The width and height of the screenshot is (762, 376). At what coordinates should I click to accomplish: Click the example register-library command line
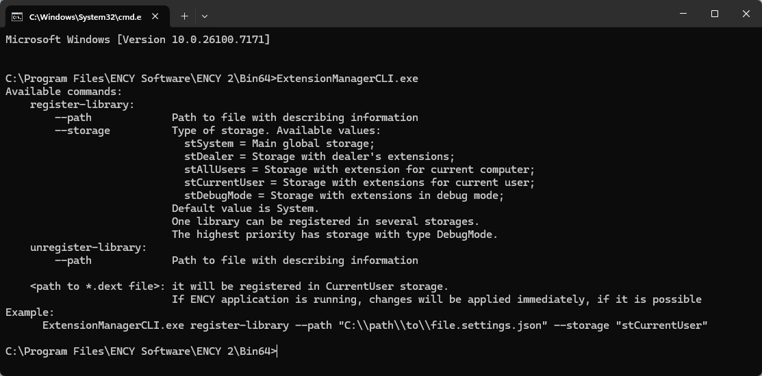click(x=374, y=325)
